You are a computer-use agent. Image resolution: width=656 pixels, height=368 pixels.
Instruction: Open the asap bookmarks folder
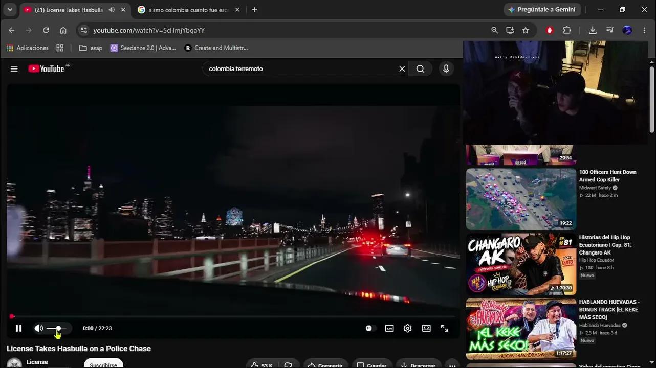pos(91,48)
